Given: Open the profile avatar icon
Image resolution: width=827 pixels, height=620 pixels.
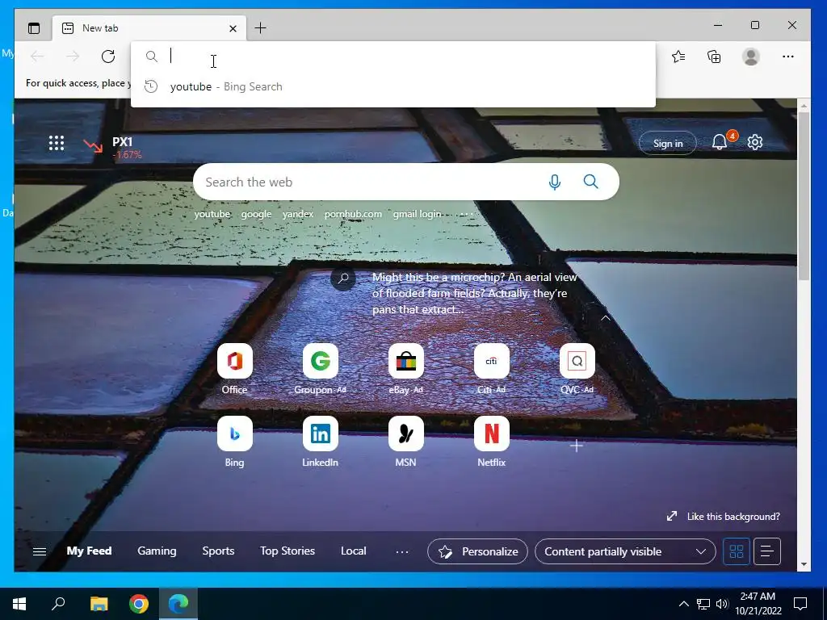Looking at the screenshot, I should [x=750, y=57].
